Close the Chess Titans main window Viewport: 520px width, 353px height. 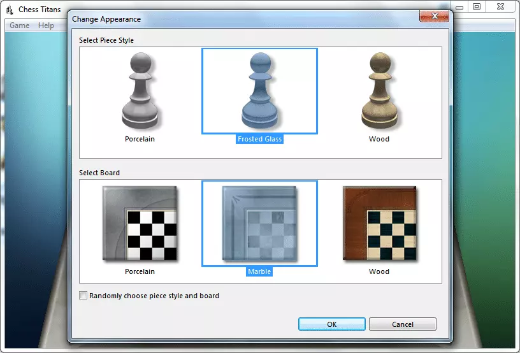[500, 6]
